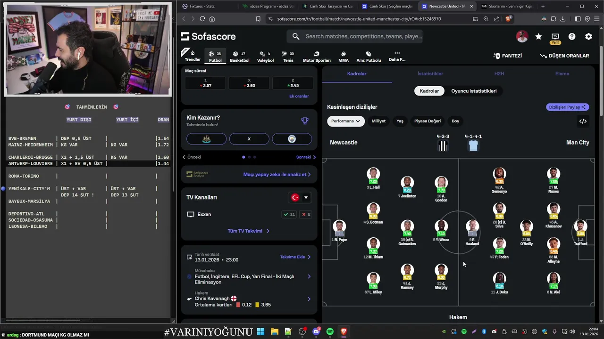Select the Boy lineup filter

coord(455,121)
